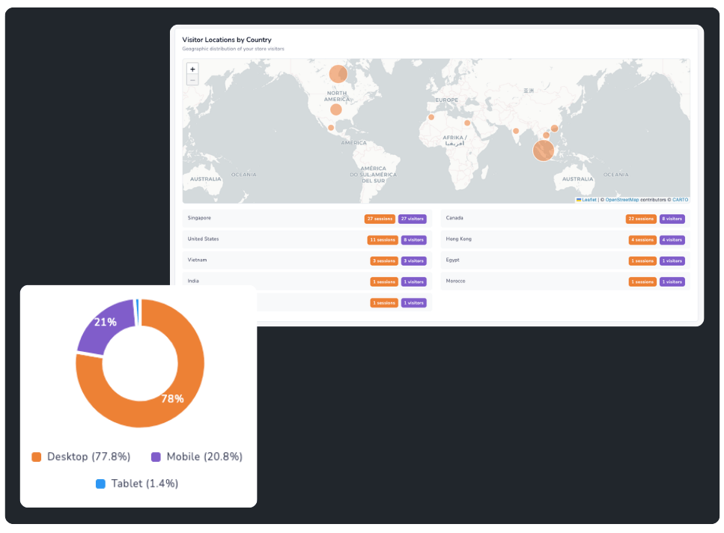Toggle the Tablet (1.4%) legend item

[137, 484]
